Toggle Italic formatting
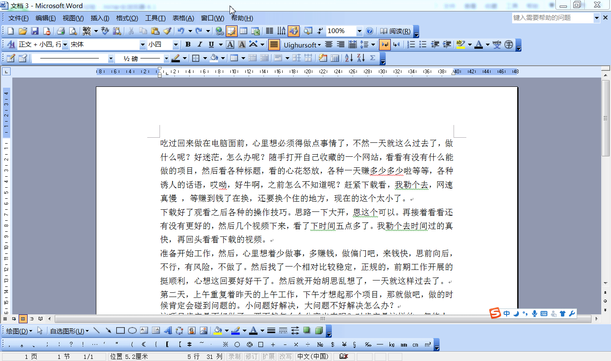 (x=200, y=44)
